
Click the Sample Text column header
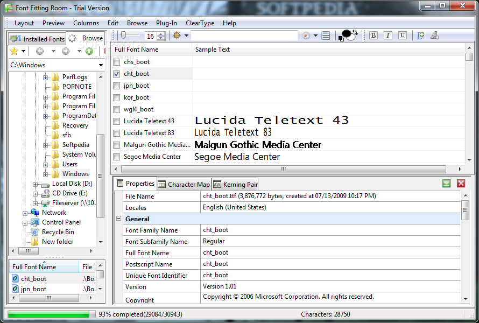pyautogui.click(x=328, y=50)
